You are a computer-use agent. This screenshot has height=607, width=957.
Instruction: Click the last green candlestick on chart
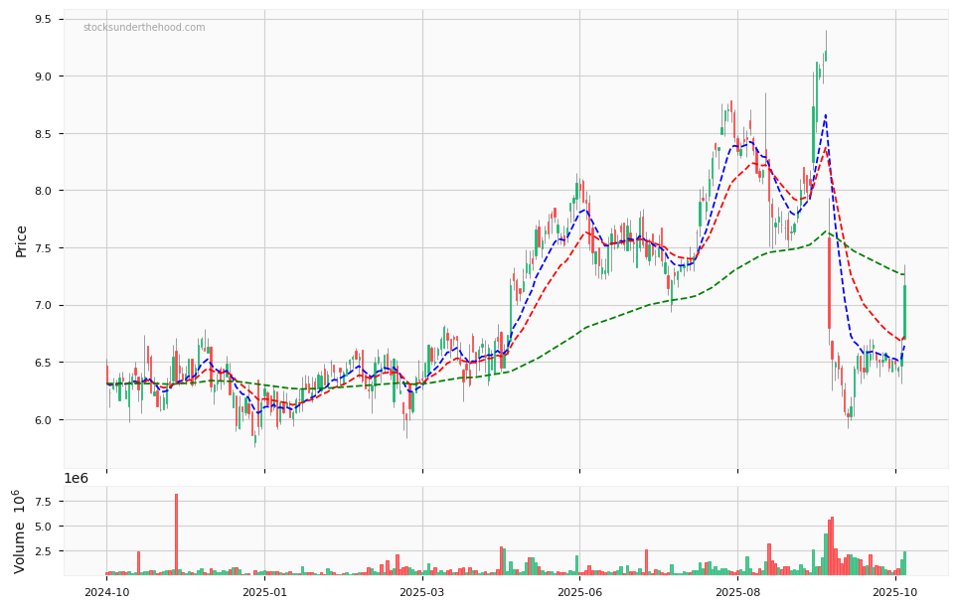(904, 311)
